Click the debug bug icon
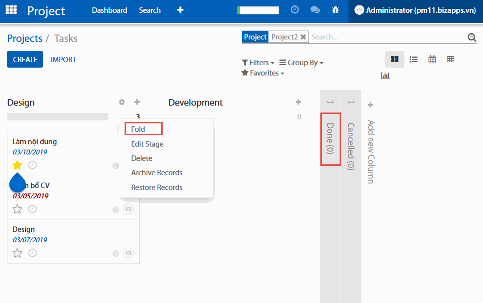Image resolution: width=483 pixels, height=303 pixels. tap(335, 10)
